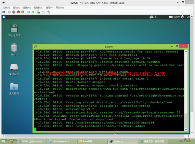Open the Xubuntu applications menu icon
The height and width of the screenshot is (144, 195).
click(x=4, y=17)
